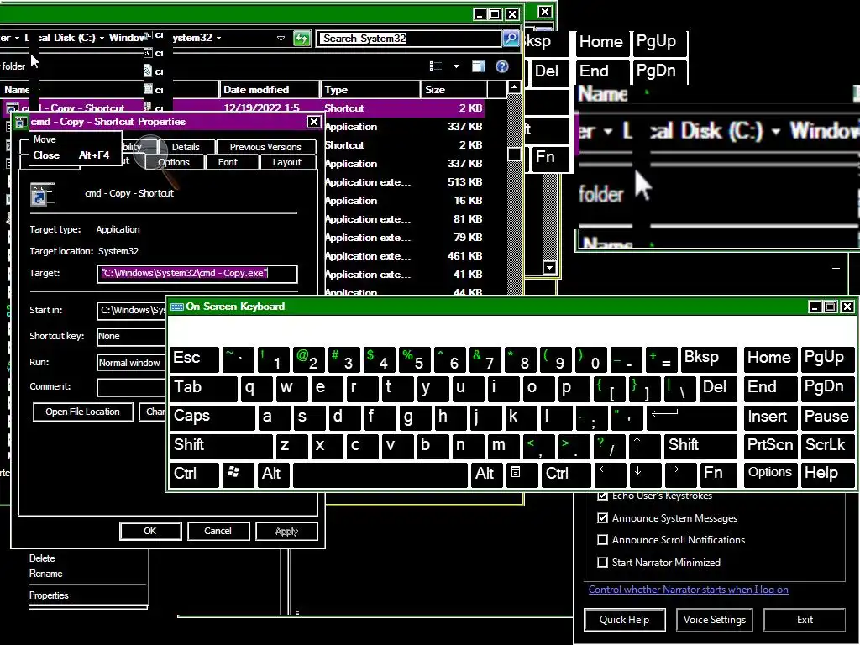This screenshot has height=645, width=860.
Task: Click the green refresh arrows icon in the address bar
Action: [302, 39]
